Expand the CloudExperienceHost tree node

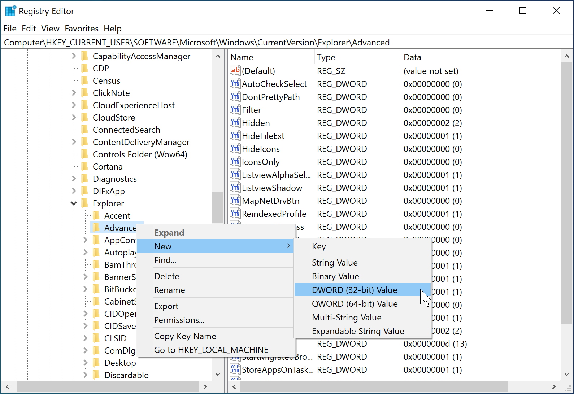click(x=74, y=105)
